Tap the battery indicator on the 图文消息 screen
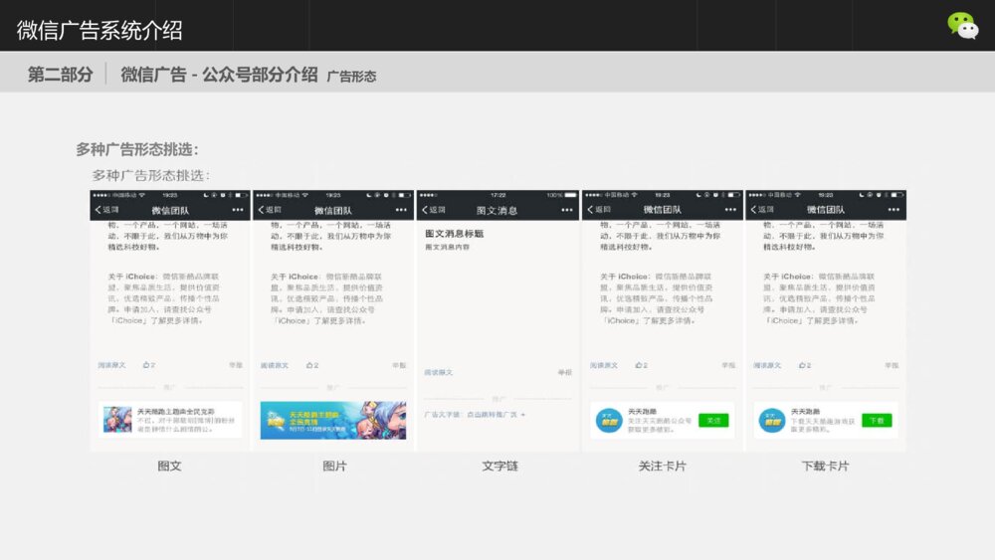 (570, 195)
